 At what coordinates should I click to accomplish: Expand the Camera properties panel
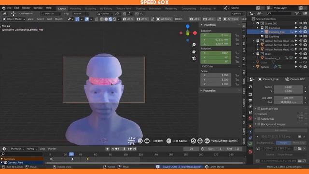255,114
